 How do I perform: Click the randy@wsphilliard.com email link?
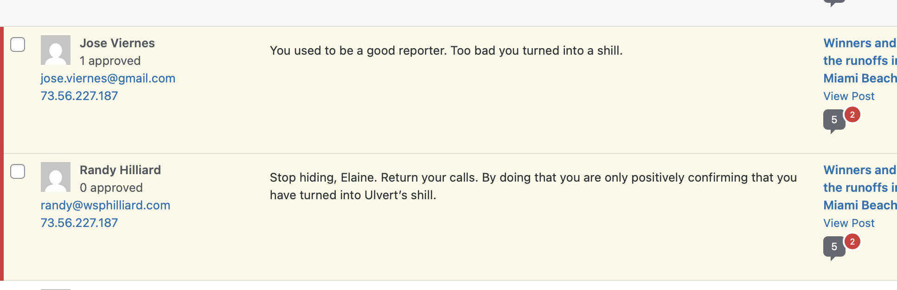pyautogui.click(x=105, y=205)
